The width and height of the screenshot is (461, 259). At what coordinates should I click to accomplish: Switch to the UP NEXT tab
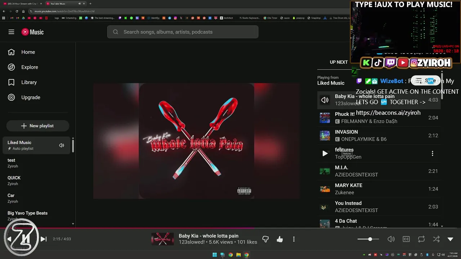click(x=339, y=62)
